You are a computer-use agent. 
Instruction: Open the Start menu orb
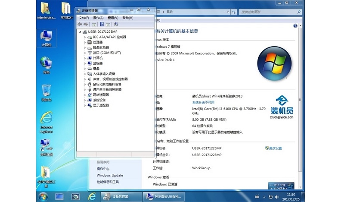point(43,196)
